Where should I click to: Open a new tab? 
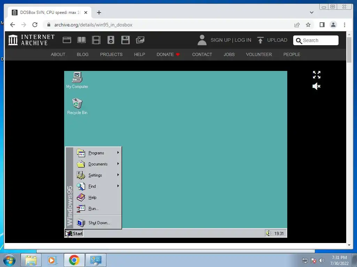(x=99, y=13)
